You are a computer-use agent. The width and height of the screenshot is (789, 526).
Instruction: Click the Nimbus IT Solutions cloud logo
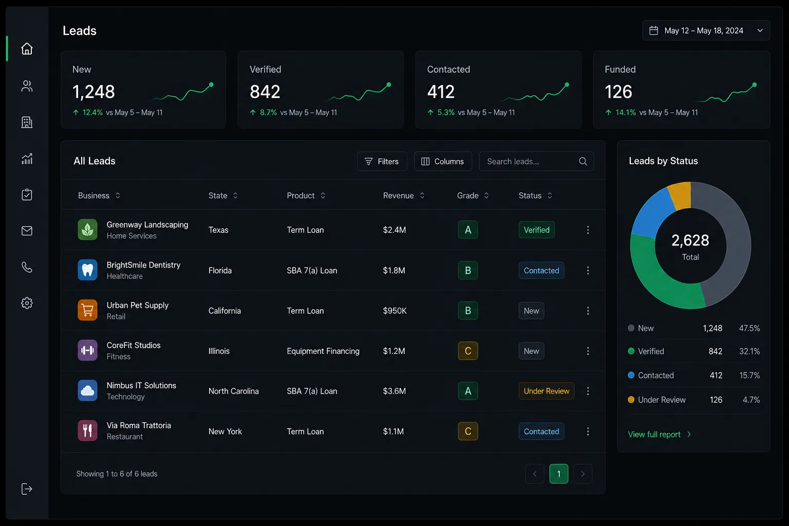(x=87, y=390)
